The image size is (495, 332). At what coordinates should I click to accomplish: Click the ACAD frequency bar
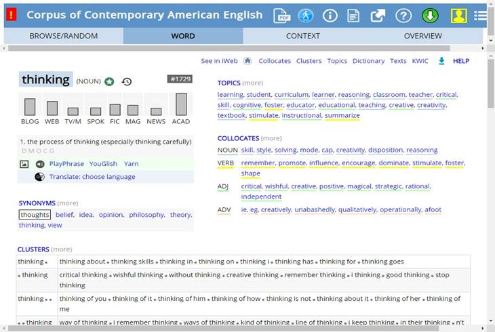[x=181, y=104]
